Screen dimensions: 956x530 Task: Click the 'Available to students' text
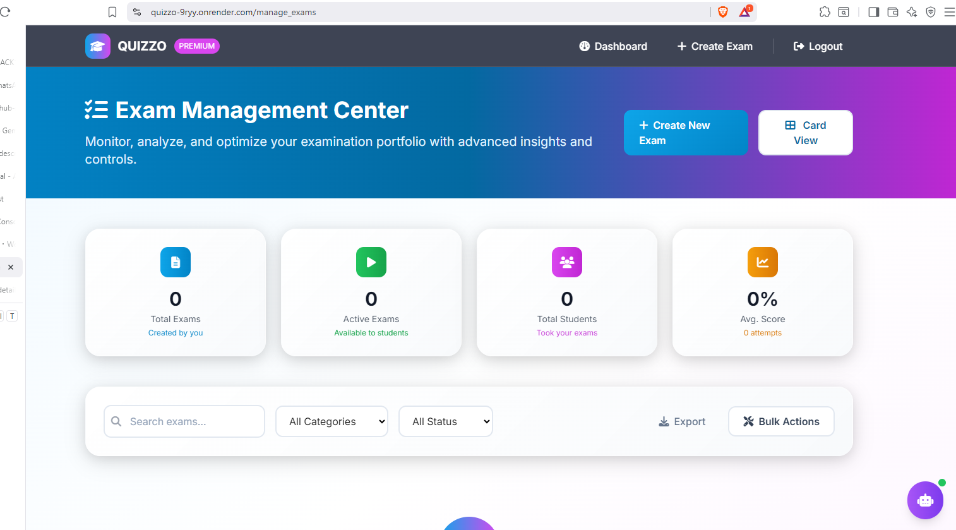(x=371, y=333)
